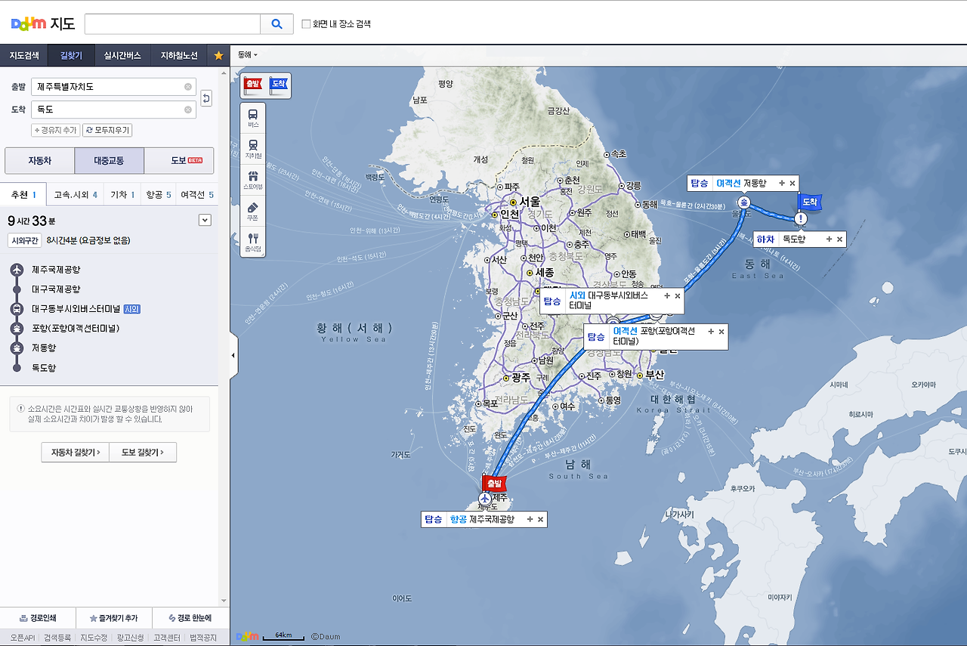Screen dimensions: 967x646
Task: Open 쿠폰 from map toolbar
Action: (252, 211)
